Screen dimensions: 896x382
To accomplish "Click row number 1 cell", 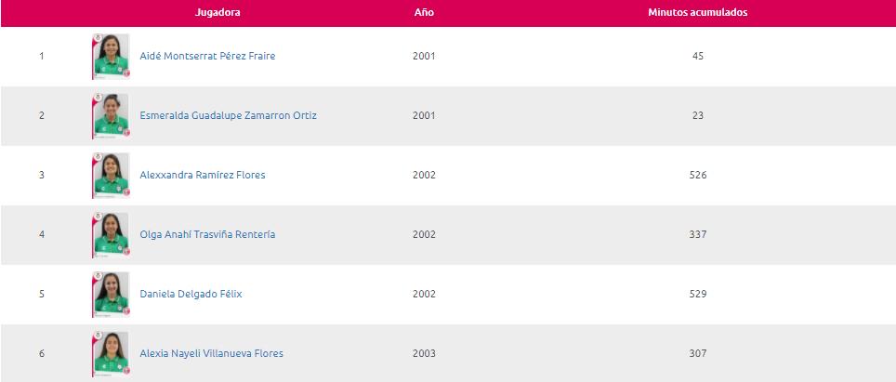I will point(41,56).
